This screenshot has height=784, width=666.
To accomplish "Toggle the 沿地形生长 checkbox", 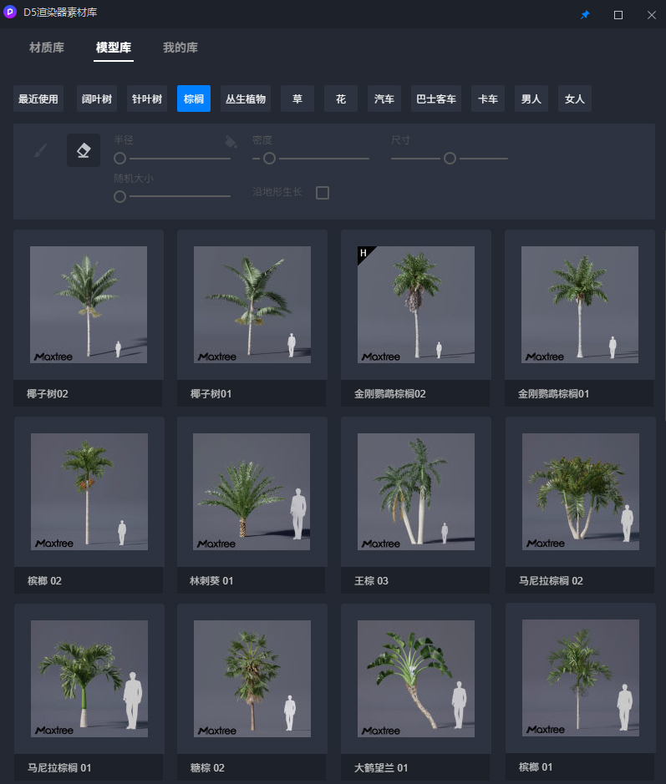I will pyautogui.click(x=323, y=193).
